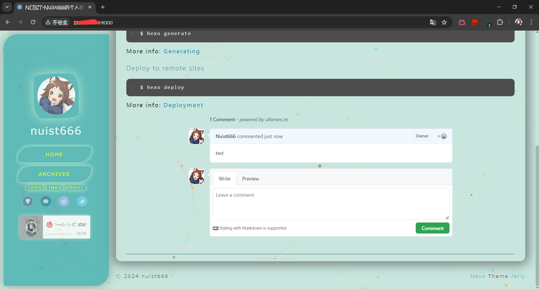
Task: Reload the page
Action: pyautogui.click(x=33, y=22)
